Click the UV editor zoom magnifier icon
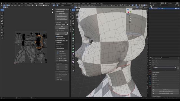This screenshot has width=180, height=101. (52, 10)
